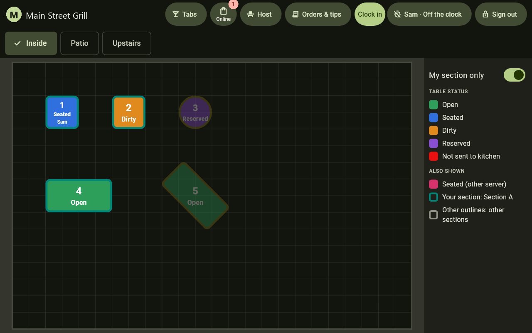Open the Sam · Off the clock button
Screen dimensions: 532x333
[429, 14]
